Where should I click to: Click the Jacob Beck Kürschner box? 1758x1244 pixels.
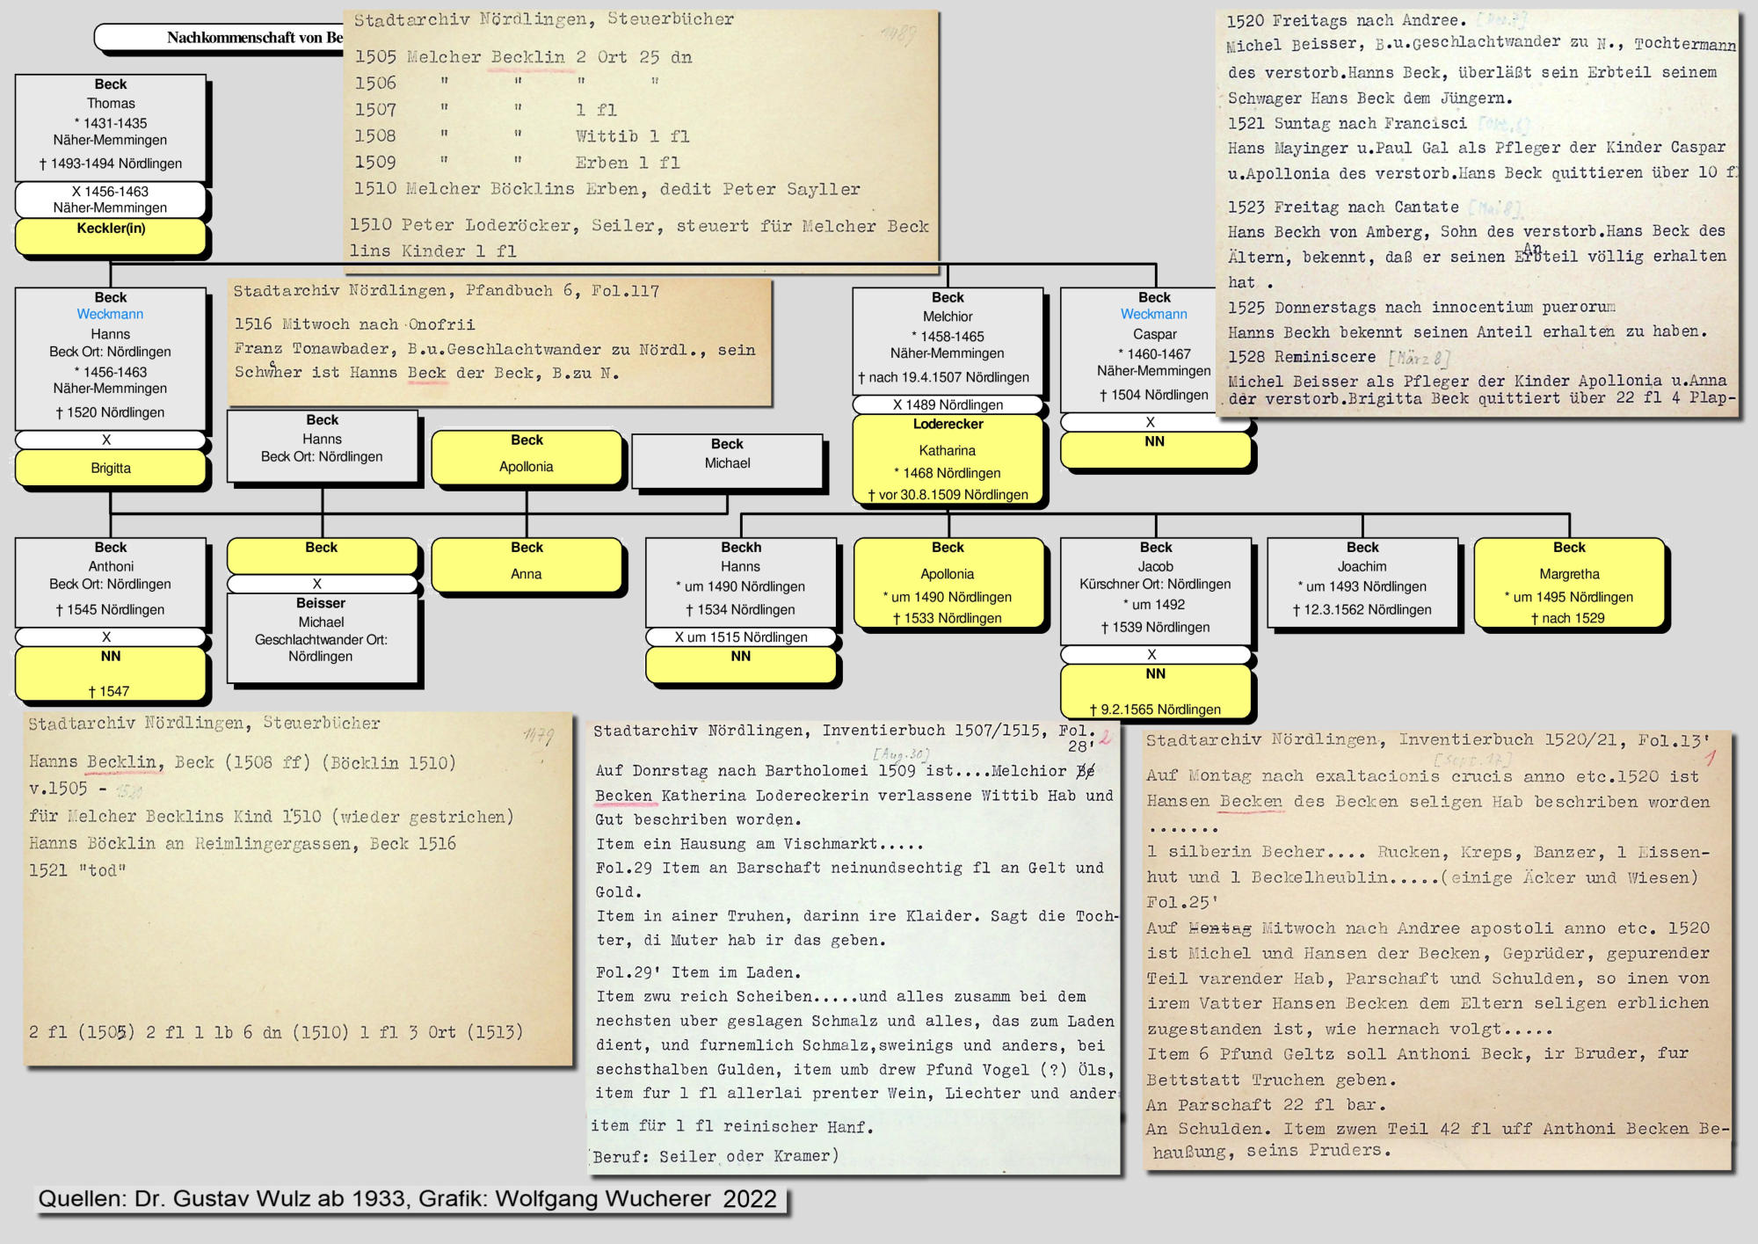[x=1155, y=590]
